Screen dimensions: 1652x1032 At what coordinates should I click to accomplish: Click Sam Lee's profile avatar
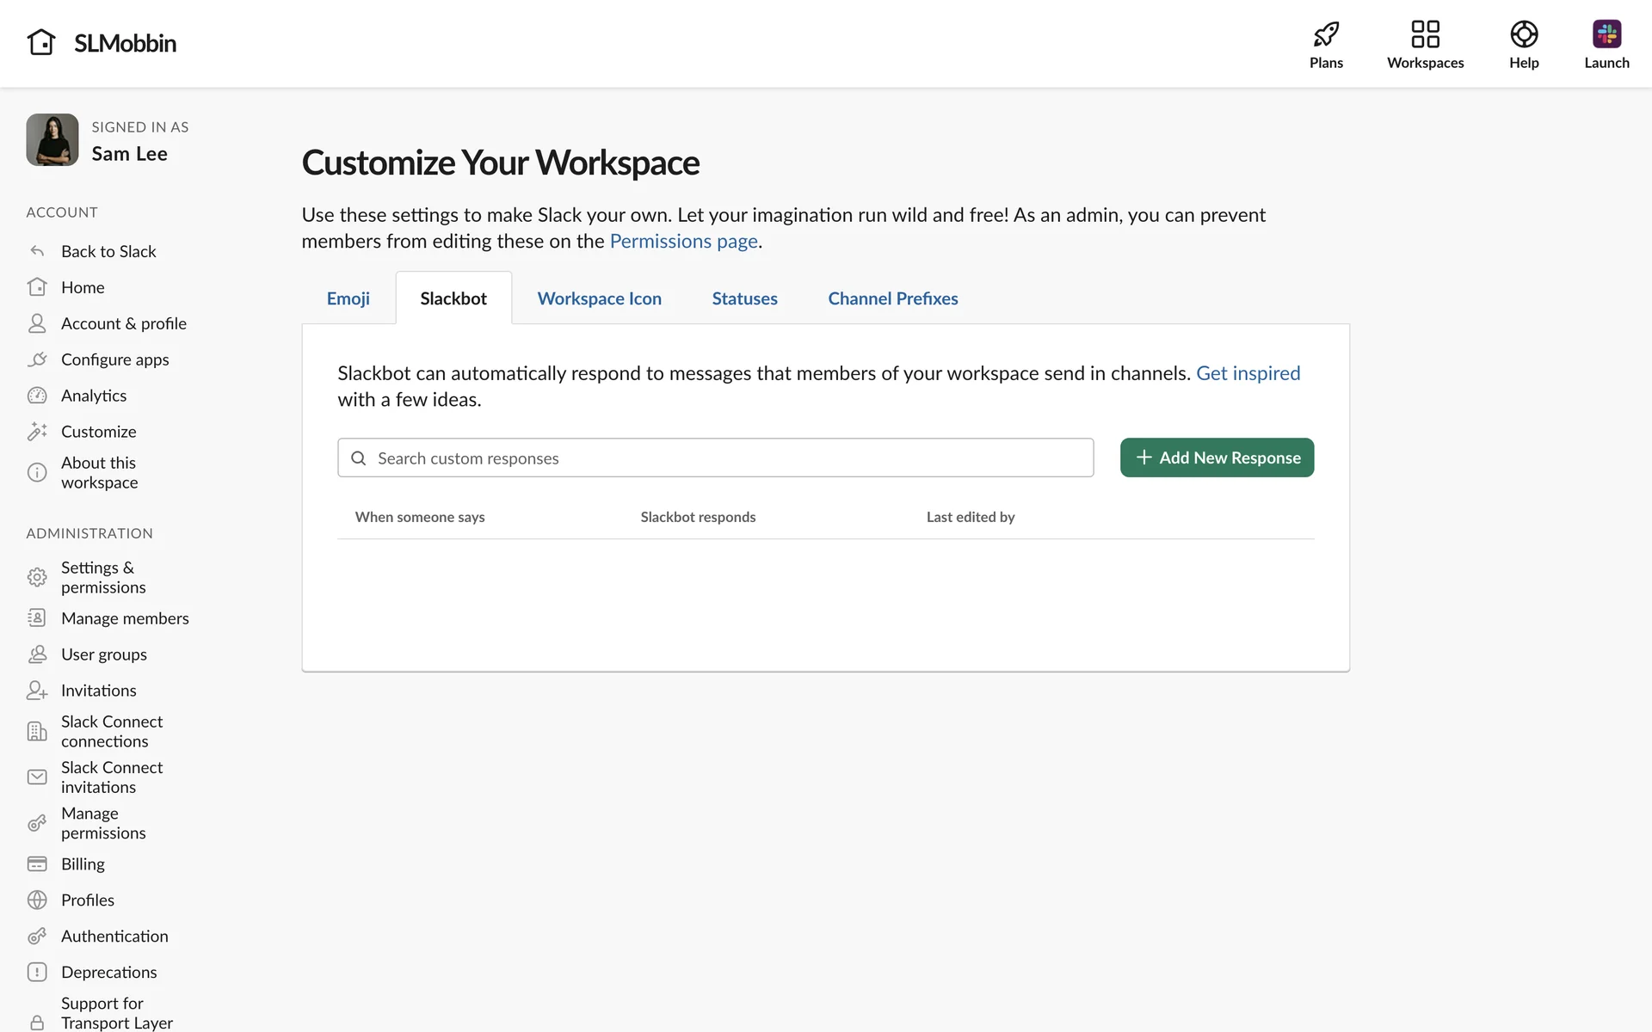(52, 140)
